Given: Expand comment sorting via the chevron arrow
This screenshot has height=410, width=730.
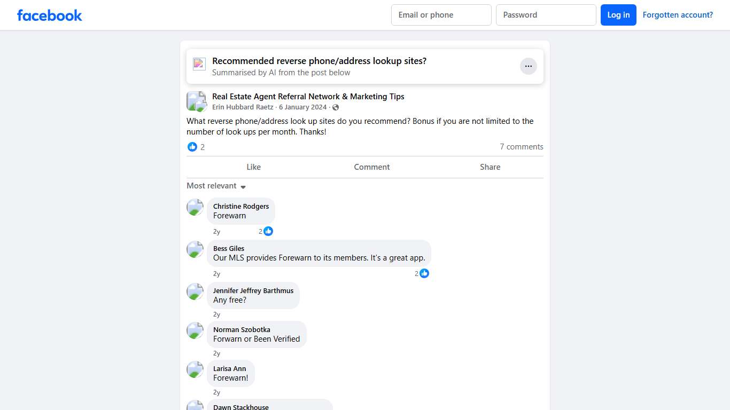Looking at the screenshot, I should (x=243, y=187).
